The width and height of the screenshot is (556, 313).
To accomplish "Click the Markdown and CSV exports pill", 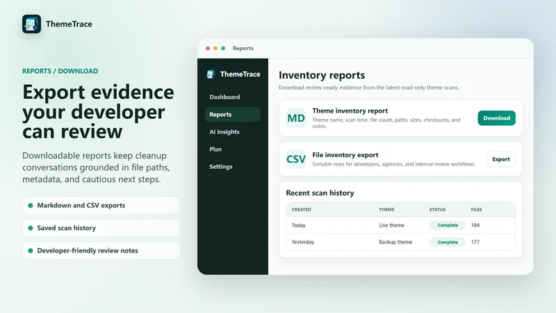I will tap(101, 205).
